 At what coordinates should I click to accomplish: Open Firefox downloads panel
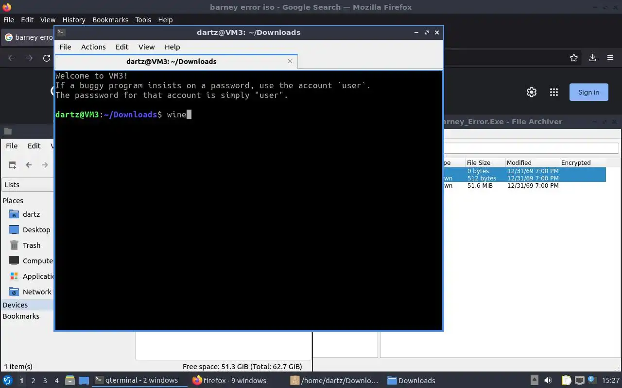592,58
